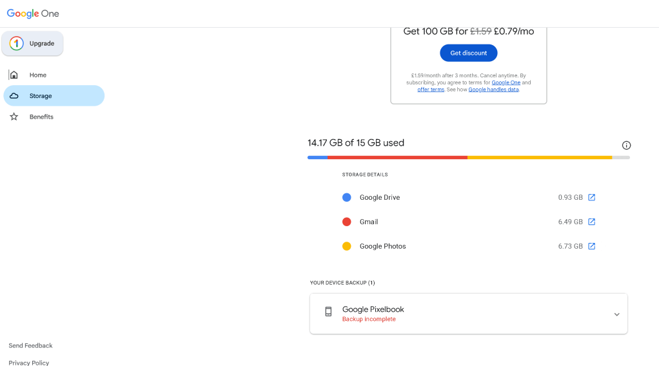Click the Google One logo
The width and height of the screenshot is (659, 366).
pos(33,14)
